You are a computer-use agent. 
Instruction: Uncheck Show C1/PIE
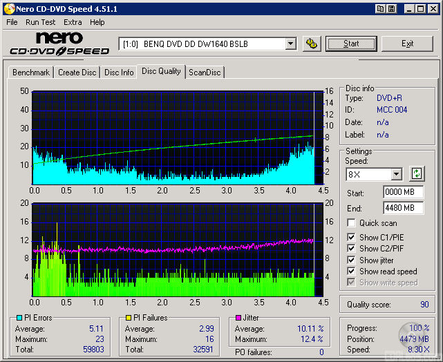351,238
